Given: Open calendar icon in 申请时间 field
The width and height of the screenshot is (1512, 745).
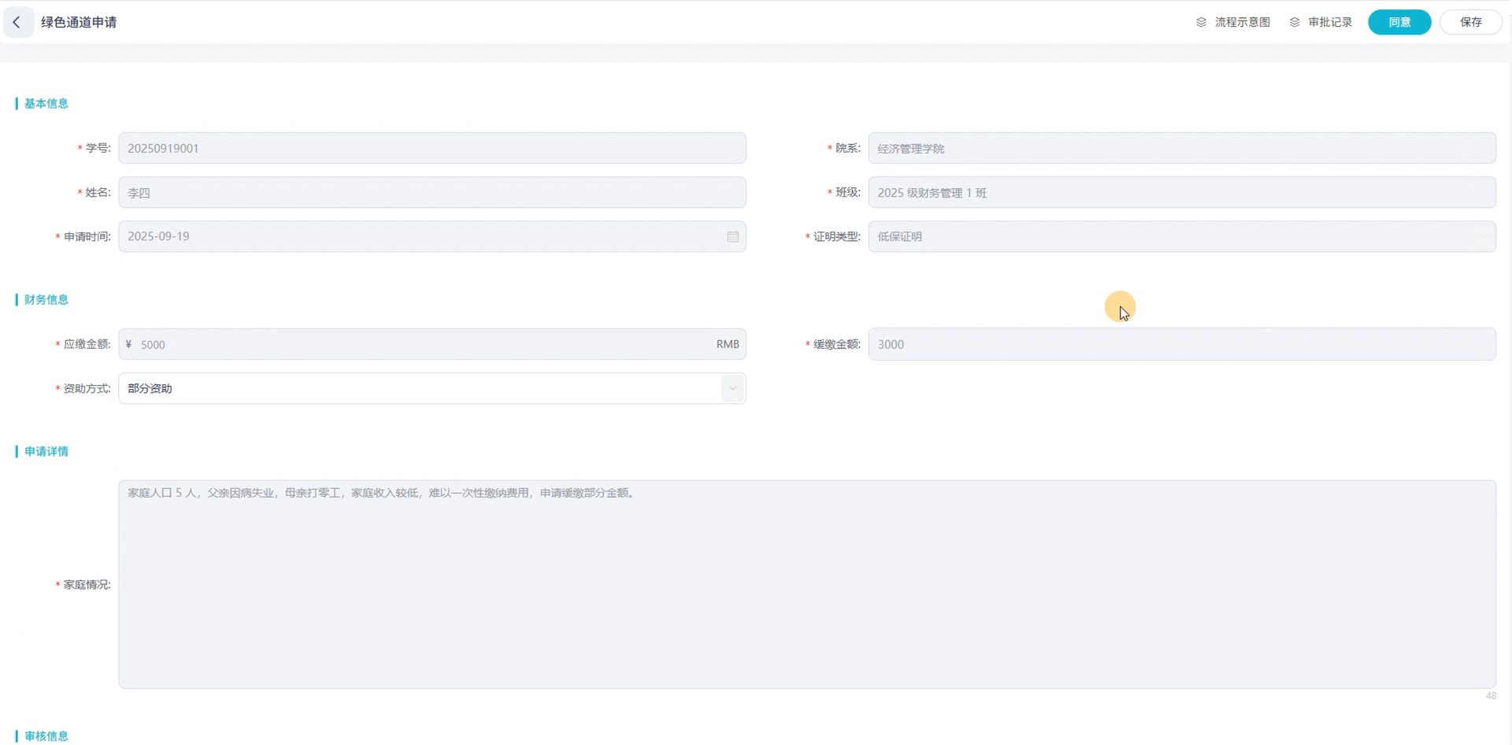Looking at the screenshot, I should pyautogui.click(x=732, y=236).
